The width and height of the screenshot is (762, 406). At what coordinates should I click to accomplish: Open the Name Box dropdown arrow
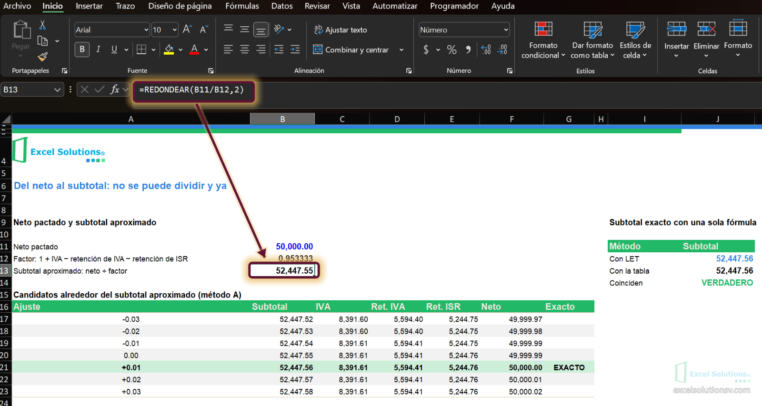57,89
